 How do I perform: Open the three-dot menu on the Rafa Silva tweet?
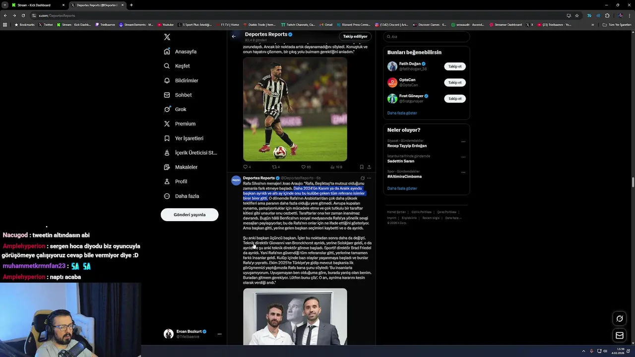coord(369,178)
